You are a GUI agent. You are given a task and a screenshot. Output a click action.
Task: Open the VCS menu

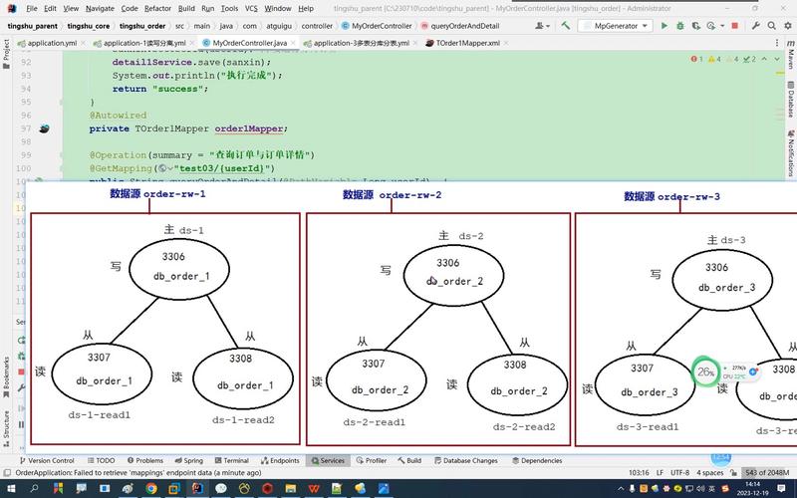click(251, 8)
